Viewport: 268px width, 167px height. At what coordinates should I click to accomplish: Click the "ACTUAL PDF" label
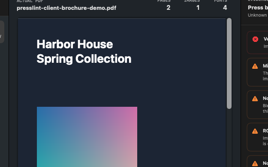pos(30,1)
